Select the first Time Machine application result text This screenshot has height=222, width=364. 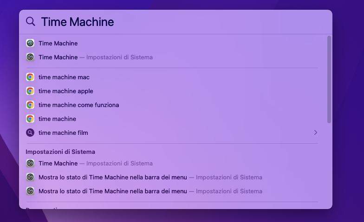(x=58, y=44)
